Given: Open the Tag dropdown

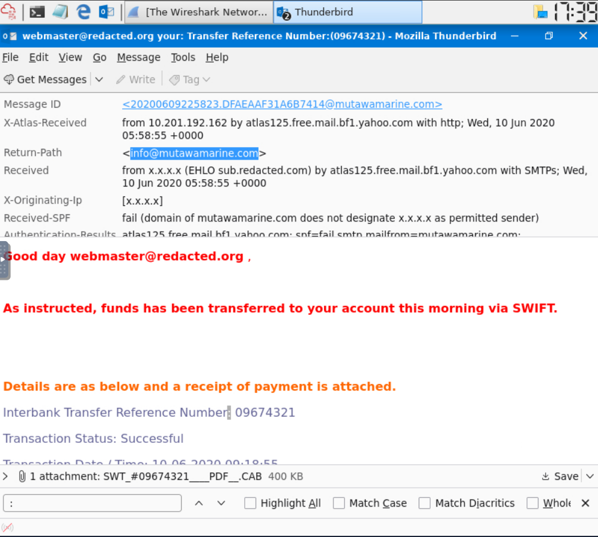Looking at the screenshot, I should tap(189, 80).
